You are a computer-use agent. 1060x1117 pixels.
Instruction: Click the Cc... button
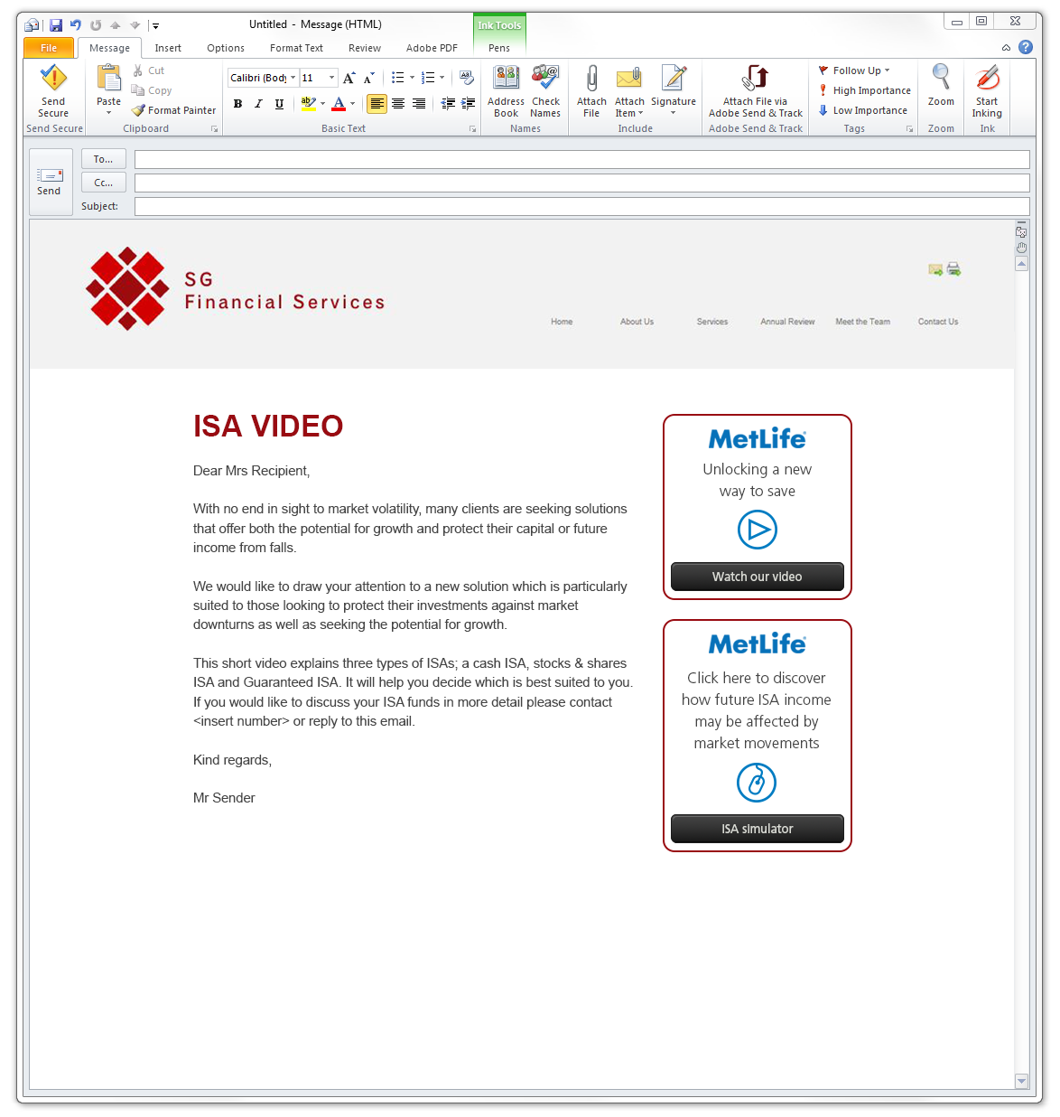(104, 183)
